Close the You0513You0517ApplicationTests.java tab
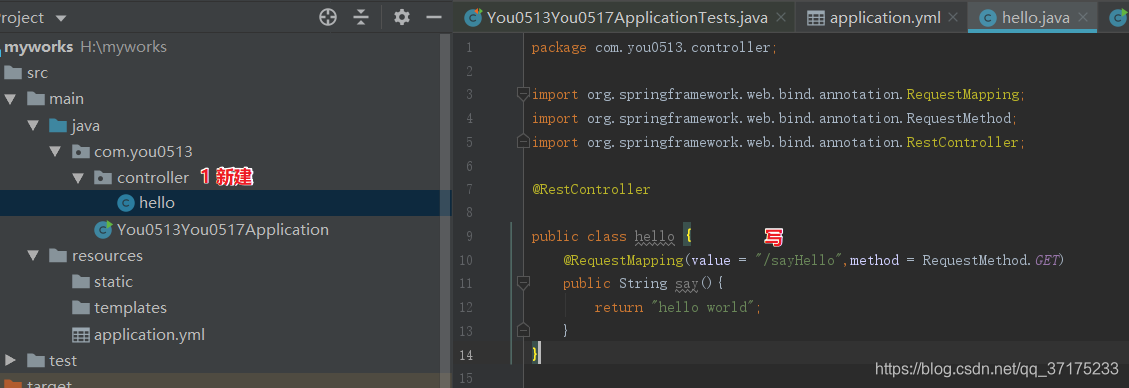This screenshot has height=388, width=1129. 782,18
